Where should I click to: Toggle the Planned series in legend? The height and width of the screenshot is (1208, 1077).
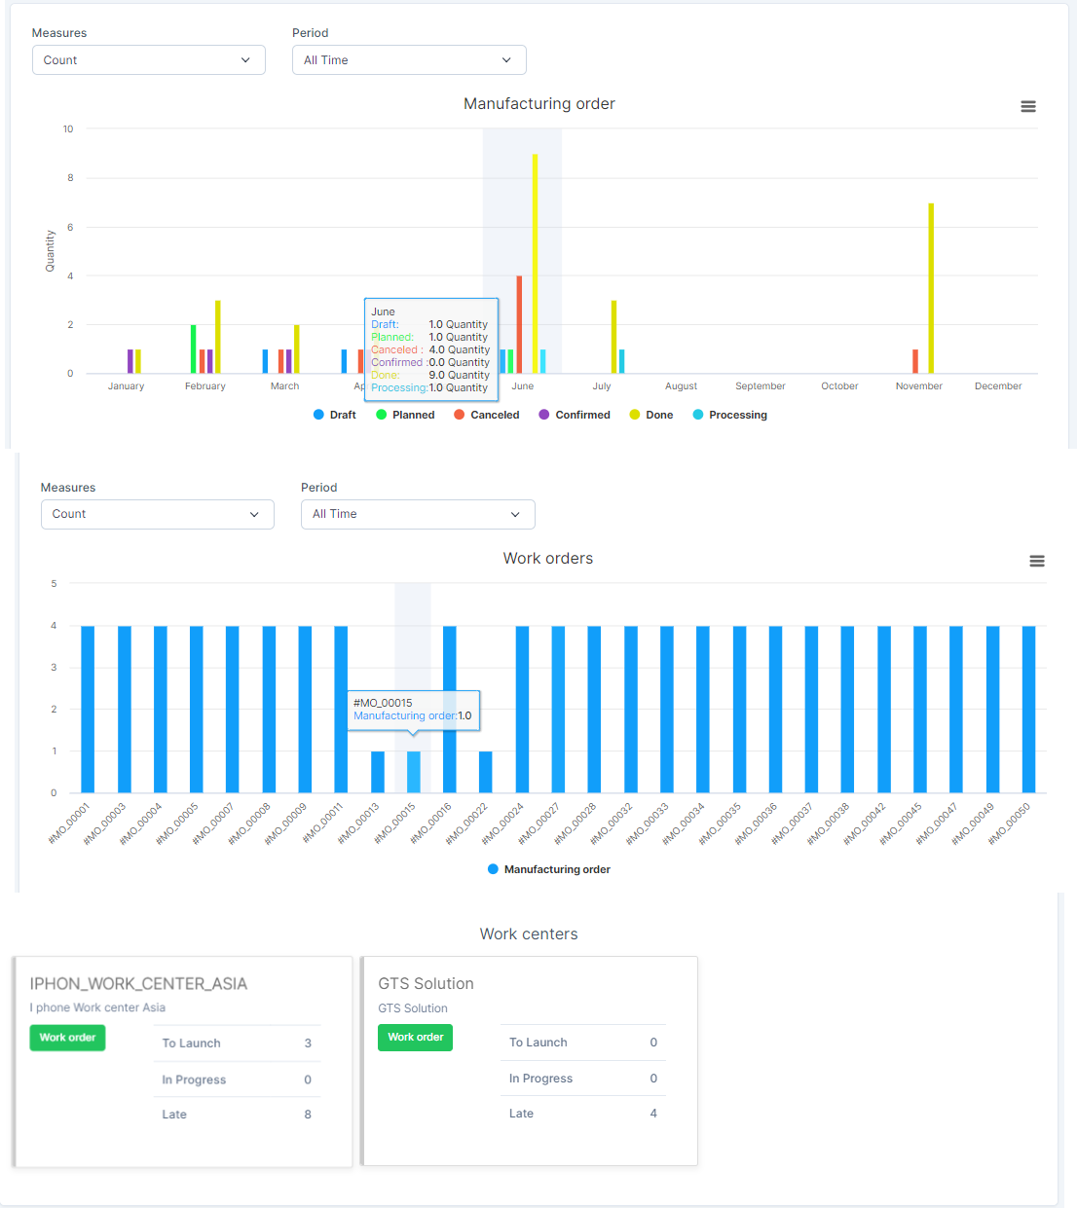point(405,415)
